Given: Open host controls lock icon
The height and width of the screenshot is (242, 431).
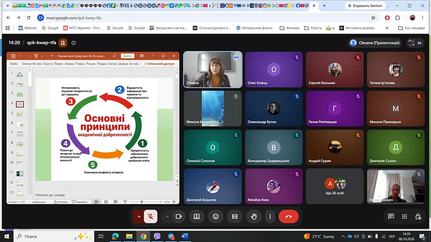Looking at the screenshot, I should pyautogui.click(x=418, y=217).
